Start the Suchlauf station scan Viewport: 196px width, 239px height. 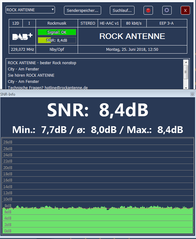point(122,10)
